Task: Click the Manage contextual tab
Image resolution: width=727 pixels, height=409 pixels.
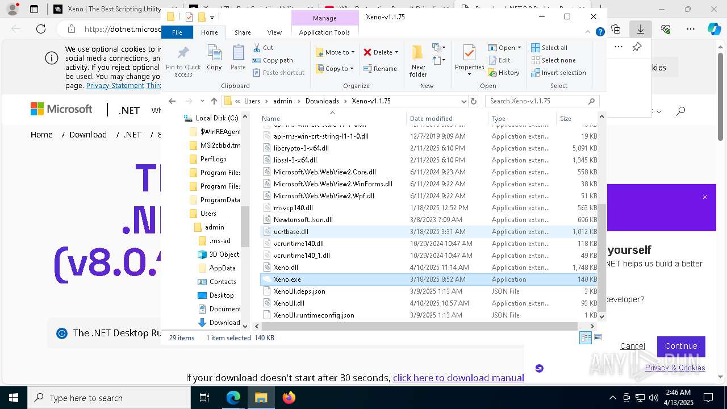Action: point(324,18)
